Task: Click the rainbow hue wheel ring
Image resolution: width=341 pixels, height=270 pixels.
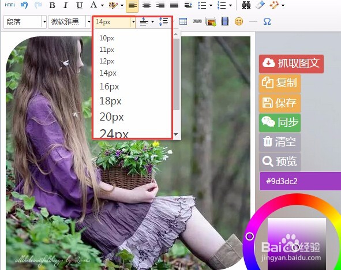Action: [297, 199]
